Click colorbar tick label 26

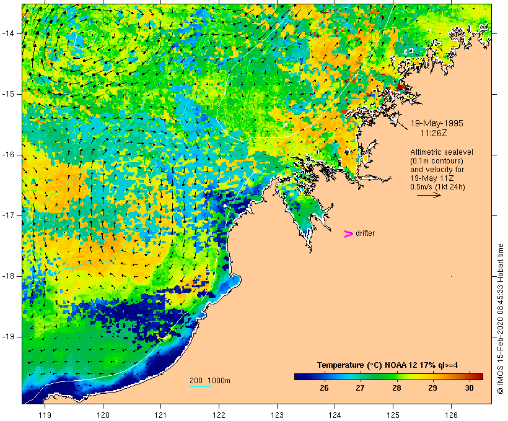click(324, 388)
